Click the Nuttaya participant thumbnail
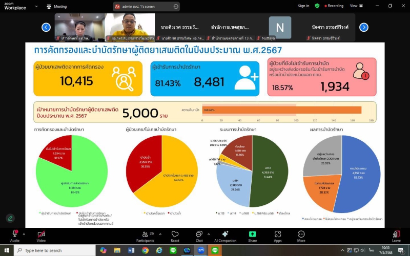Screen dimensions: 410x256 [x=280, y=28]
